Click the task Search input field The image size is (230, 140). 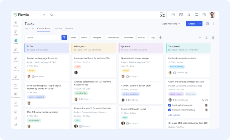42,38
